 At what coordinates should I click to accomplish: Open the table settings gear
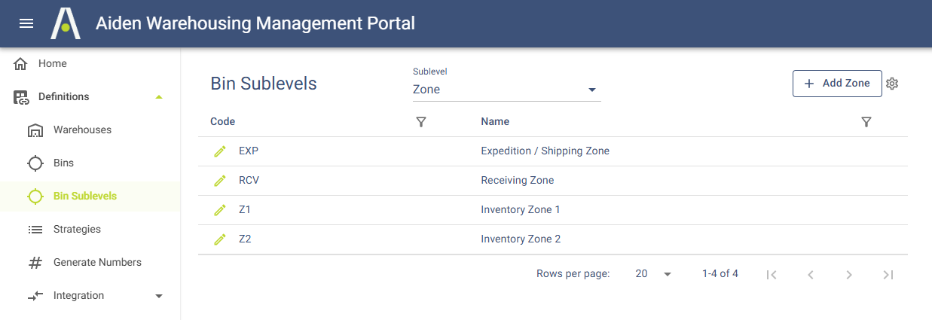pyautogui.click(x=892, y=84)
